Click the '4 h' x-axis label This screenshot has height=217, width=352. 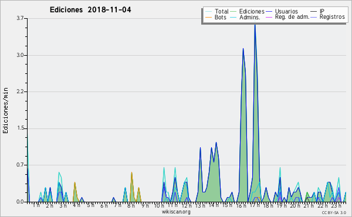[76, 205]
